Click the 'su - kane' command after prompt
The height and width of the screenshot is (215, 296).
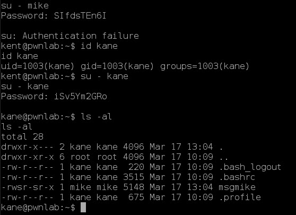point(105,76)
